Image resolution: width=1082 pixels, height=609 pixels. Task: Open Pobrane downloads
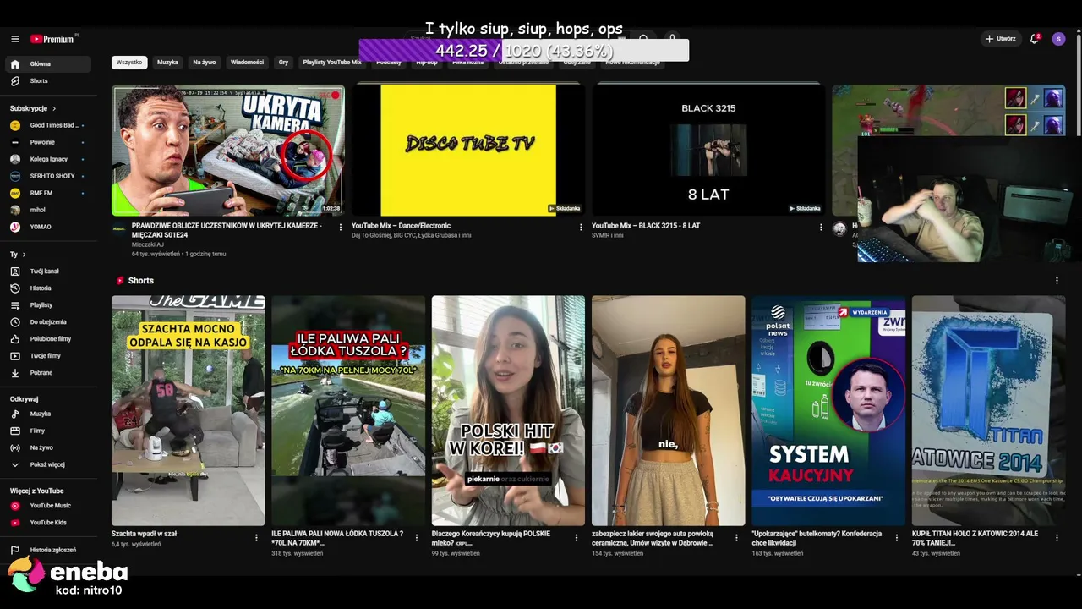49,373
